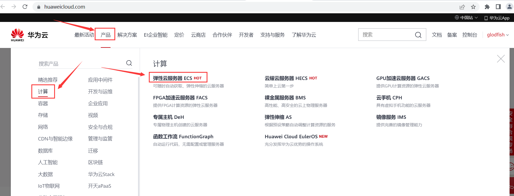Select the 华为云Stack category

click(x=101, y=174)
